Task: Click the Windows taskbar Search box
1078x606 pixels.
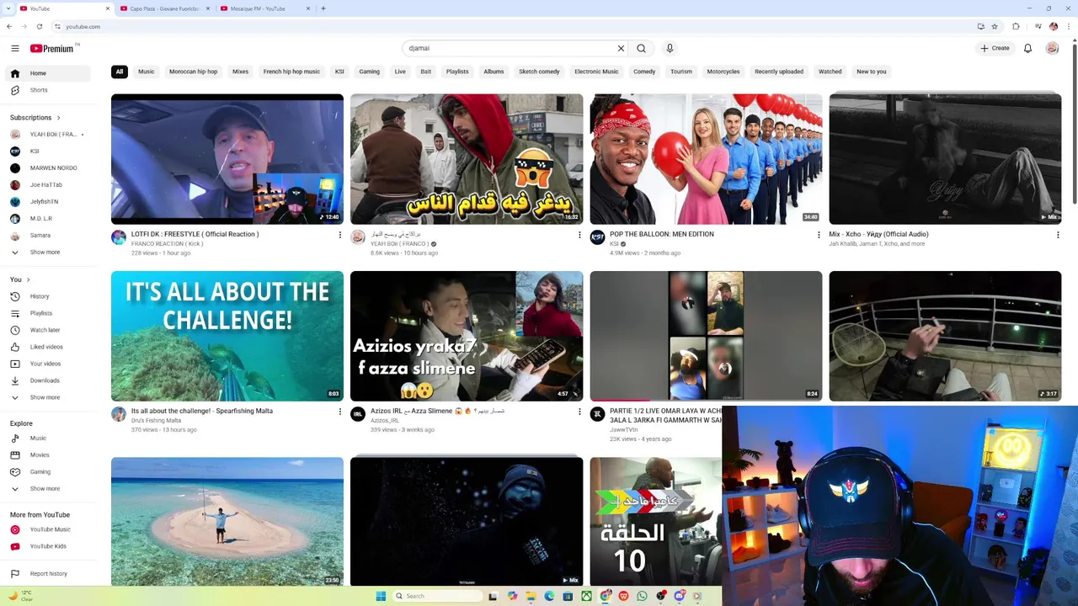Action: pyautogui.click(x=438, y=596)
